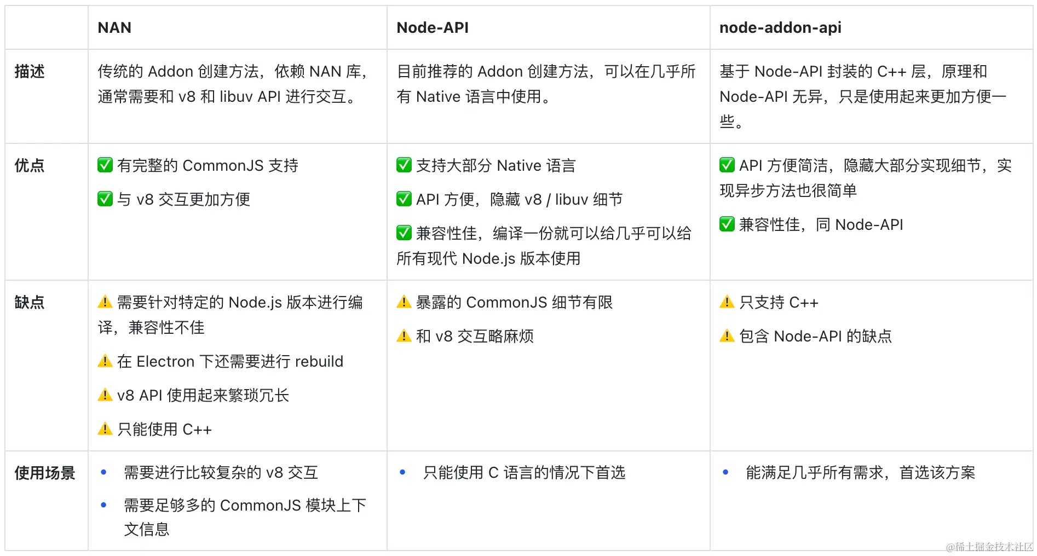The width and height of the screenshot is (1037, 556).
Task: Click the green checkmark beside 有完整的 CommonJS 支持
Action: [x=105, y=165]
